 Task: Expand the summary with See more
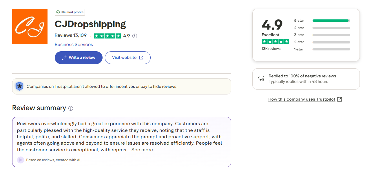(143, 150)
